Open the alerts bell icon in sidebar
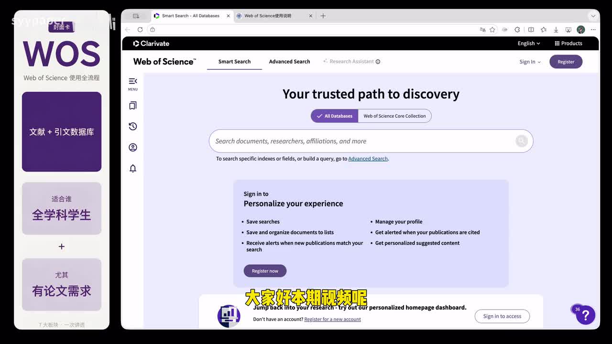Image resolution: width=612 pixels, height=344 pixels. (x=133, y=168)
